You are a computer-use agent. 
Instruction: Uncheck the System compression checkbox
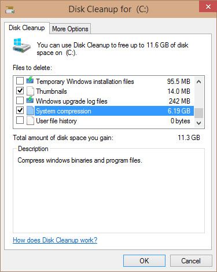pos(20,111)
